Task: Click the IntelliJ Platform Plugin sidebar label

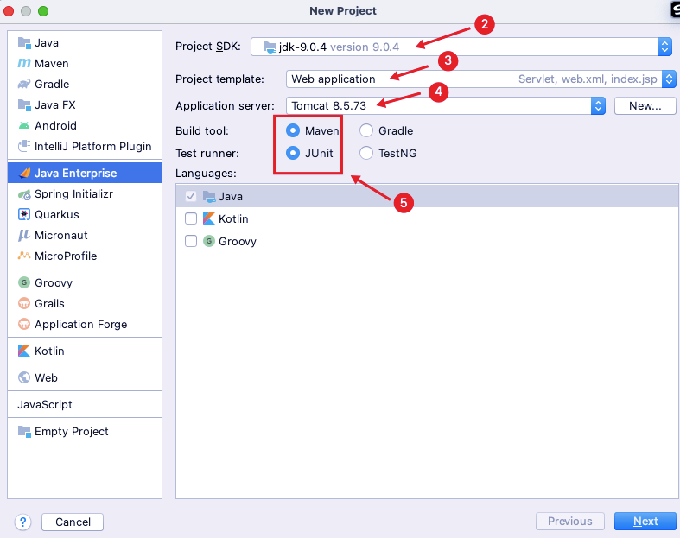Action: pos(92,147)
